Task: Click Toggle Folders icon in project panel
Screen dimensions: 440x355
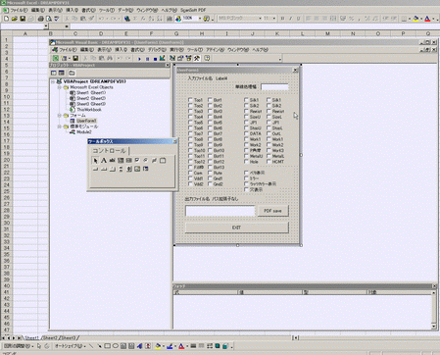Action: pyautogui.click(x=72, y=73)
